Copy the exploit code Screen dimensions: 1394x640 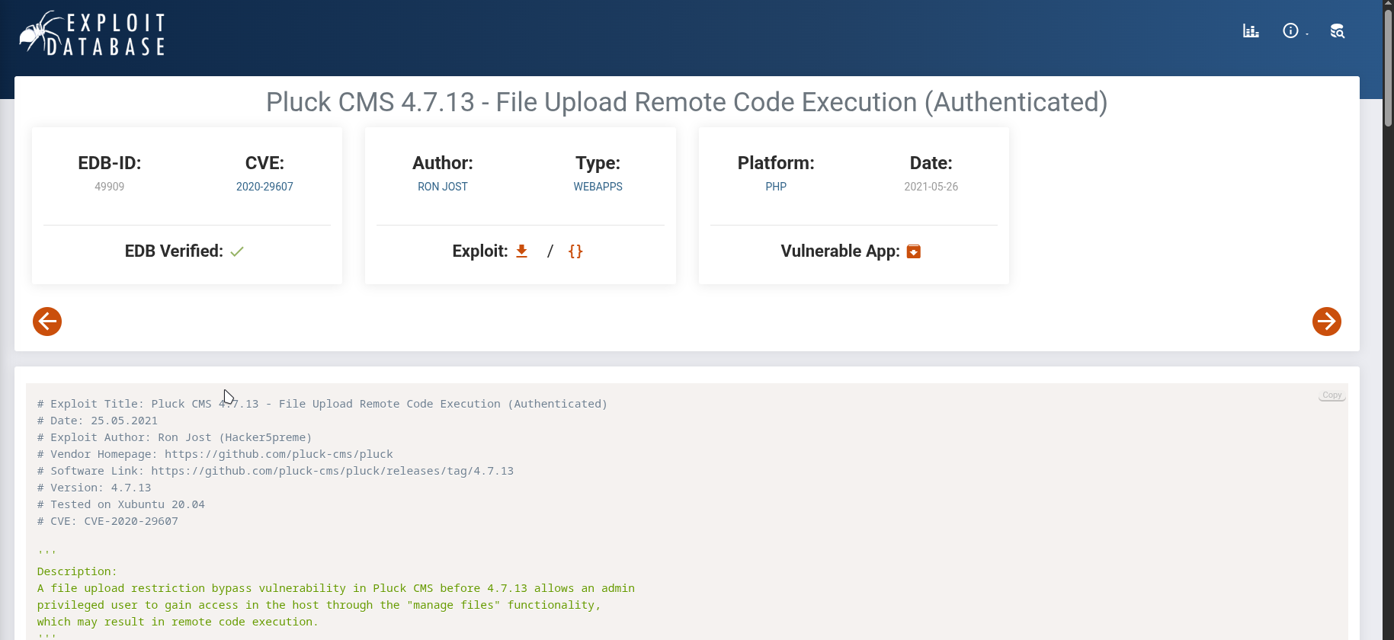pos(1332,395)
